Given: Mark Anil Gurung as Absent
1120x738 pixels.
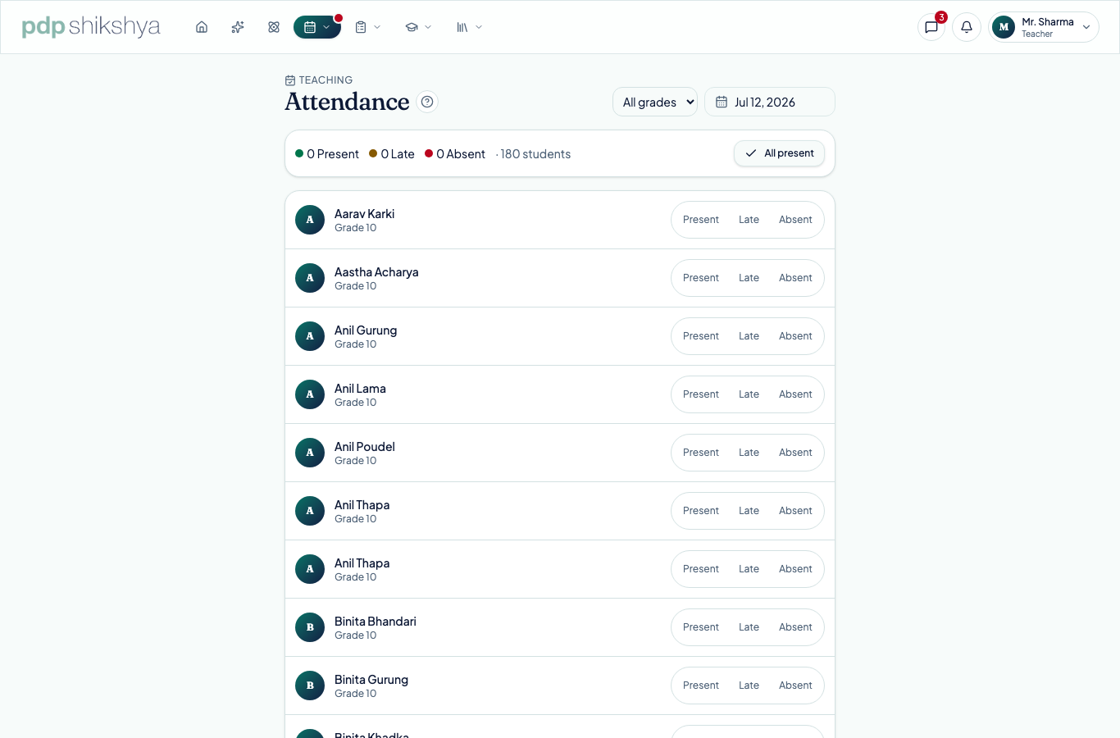Looking at the screenshot, I should point(795,336).
